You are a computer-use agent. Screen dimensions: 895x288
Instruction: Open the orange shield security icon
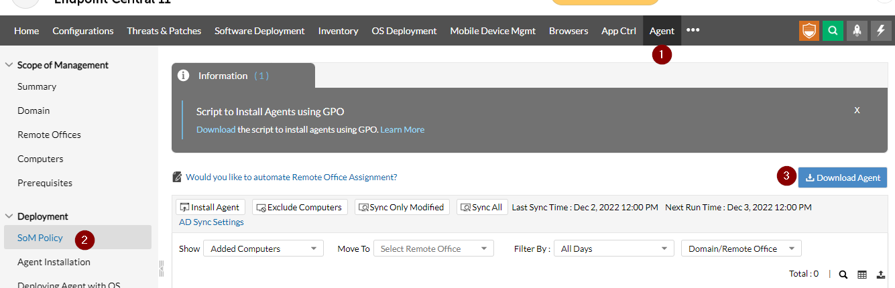pyautogui.click(x=809, y=31)
